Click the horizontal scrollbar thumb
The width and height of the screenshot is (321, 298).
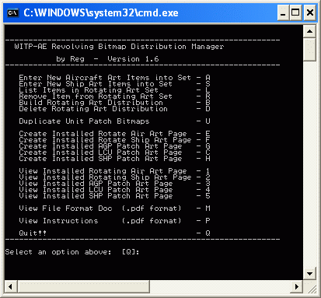(x=83, y=286)
